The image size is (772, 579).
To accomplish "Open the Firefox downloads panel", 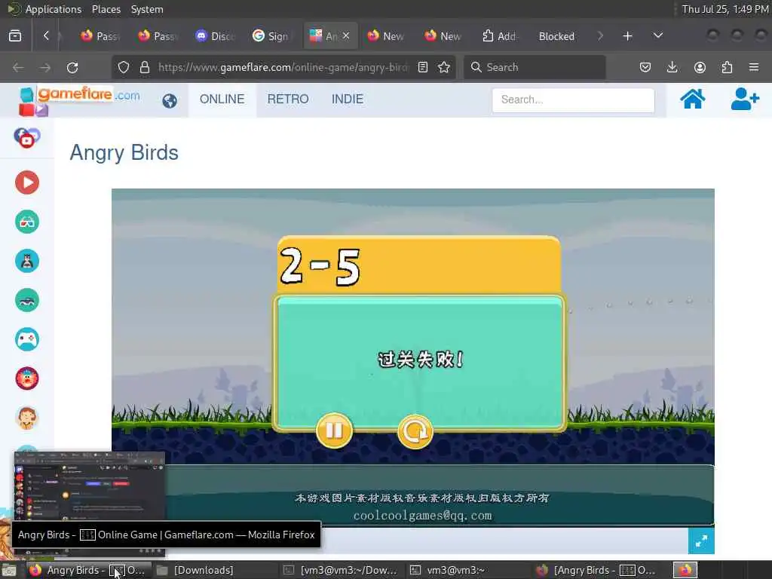I will tap(672, 67).
